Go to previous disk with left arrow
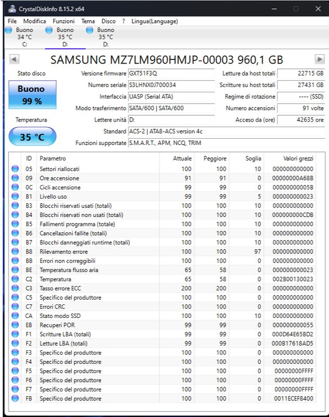 [14, 59]
